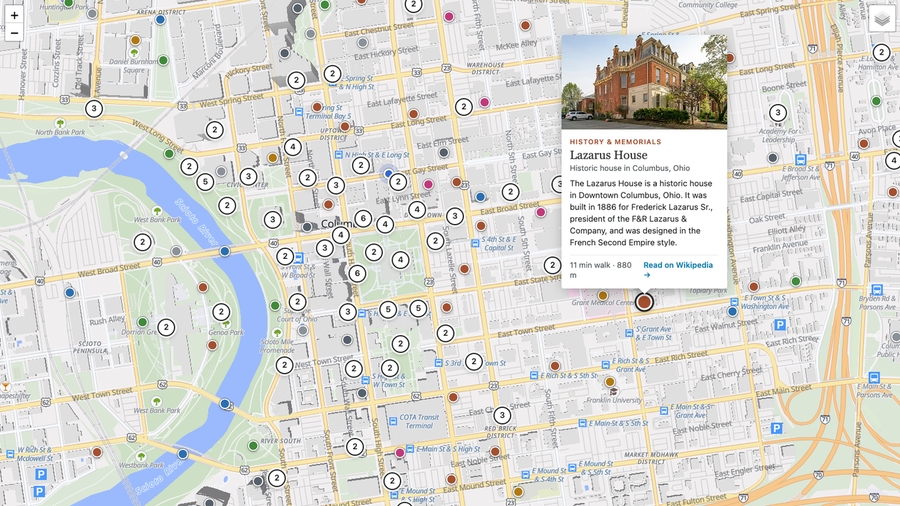Expand the 3-pin cluster above Academy For Leadership
The image size is (900, 506).
point(778,113)
